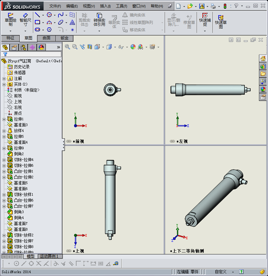Expand the 放样4 feature

[x=4, y=131]
